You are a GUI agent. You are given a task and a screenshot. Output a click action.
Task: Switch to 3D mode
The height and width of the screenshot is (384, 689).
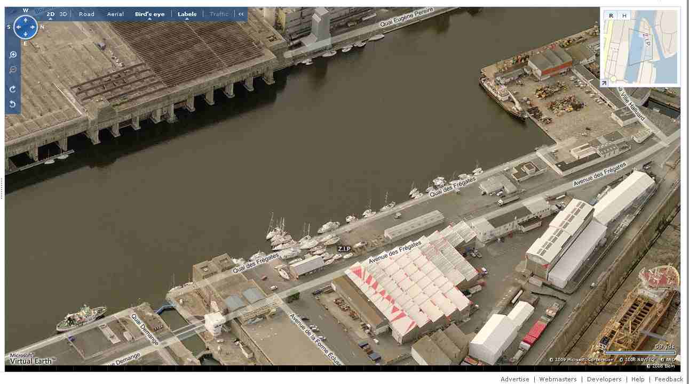[63, 14]
